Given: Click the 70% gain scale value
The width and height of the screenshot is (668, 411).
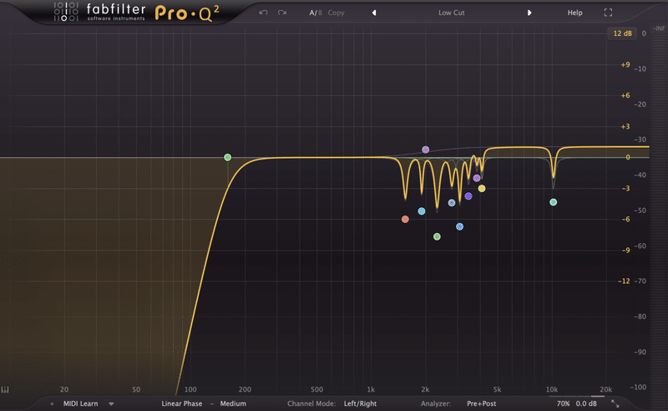Looking at the screenshot, I should click(x=563, y=403).
